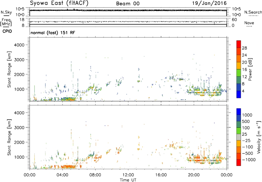Image resolution: width=262 pixels, height=182 pixels.
Task: Click the 60 tick on the Nave axis
Action: 234,20
